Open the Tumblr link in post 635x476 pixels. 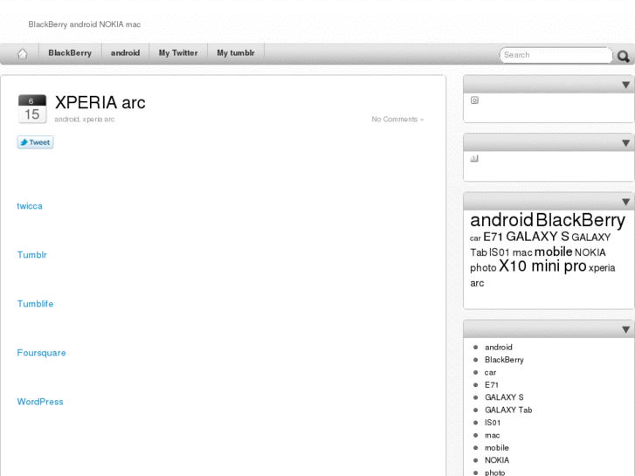(x=32, y=255)
